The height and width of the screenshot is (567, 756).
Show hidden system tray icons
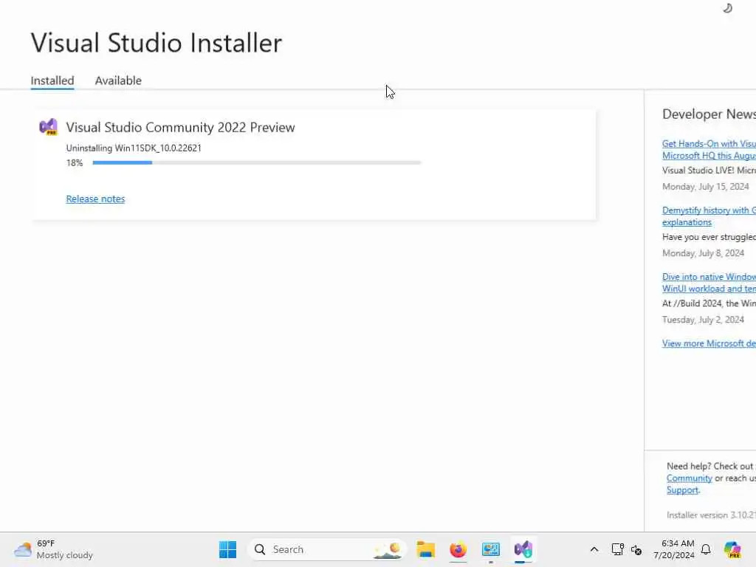tap(594, 549)
